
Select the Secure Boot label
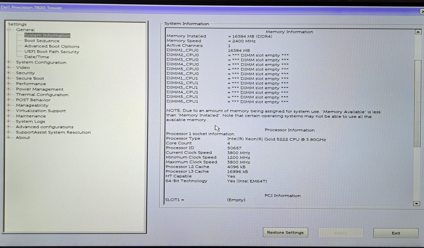pos(30,78)
